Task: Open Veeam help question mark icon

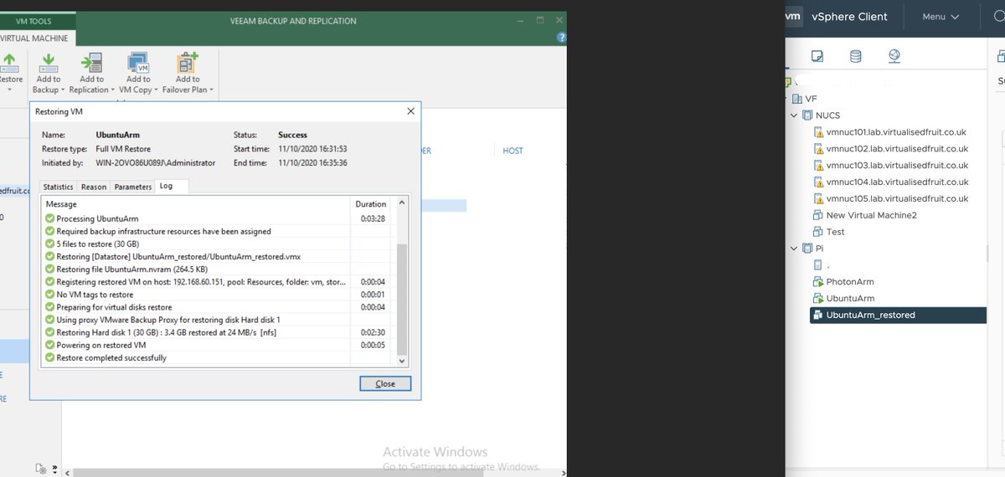Action: [561, 37]
